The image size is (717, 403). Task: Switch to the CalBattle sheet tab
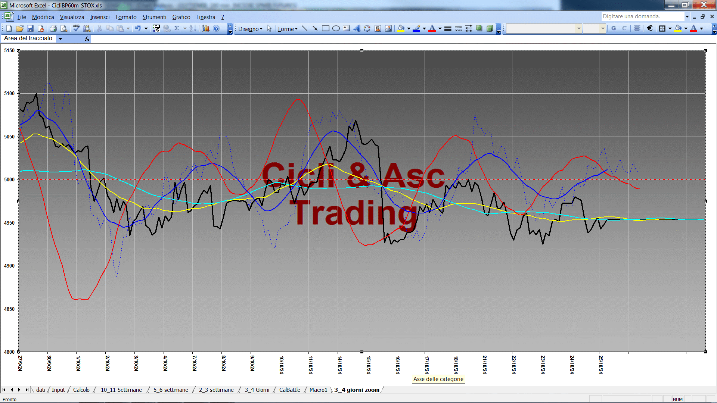[289, 390]
